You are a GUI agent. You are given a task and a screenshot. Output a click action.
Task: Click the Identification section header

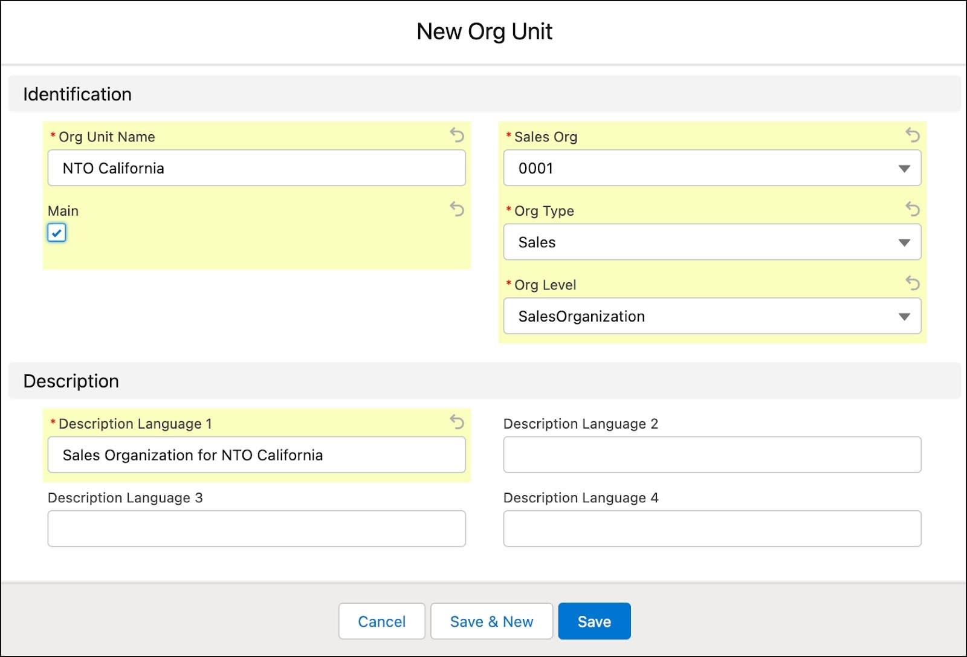[x=77, y=94]
